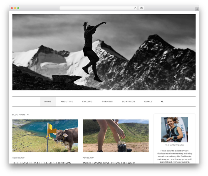Click the green maximize window button
This screenshot has width=208, height=176.
coord(18,8)
